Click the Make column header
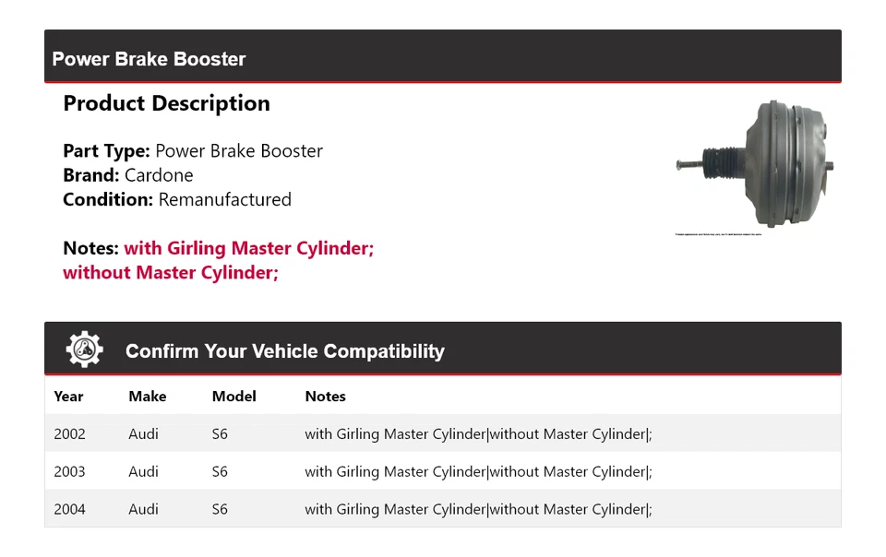886x557 pixels. coord(148,397)
